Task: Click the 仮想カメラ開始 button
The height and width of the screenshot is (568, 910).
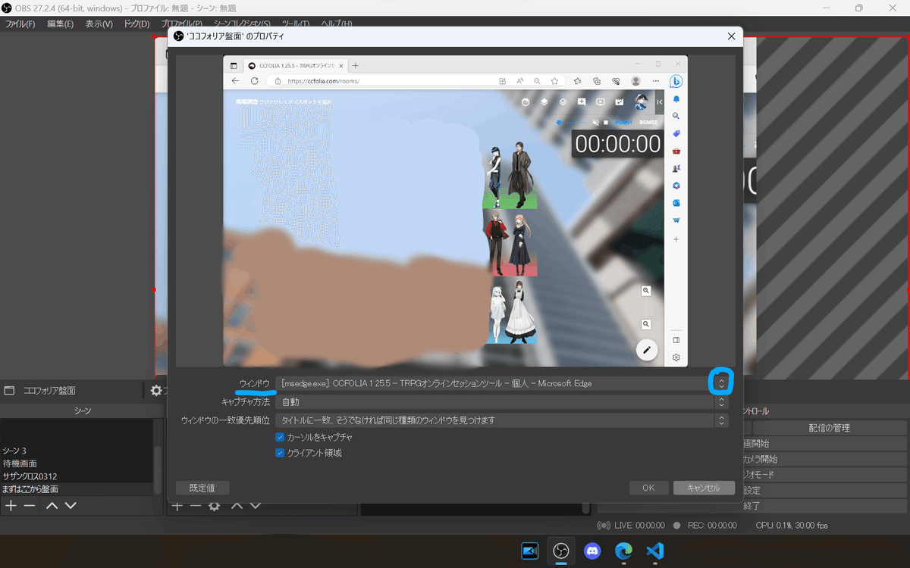Action: (825, 459)
